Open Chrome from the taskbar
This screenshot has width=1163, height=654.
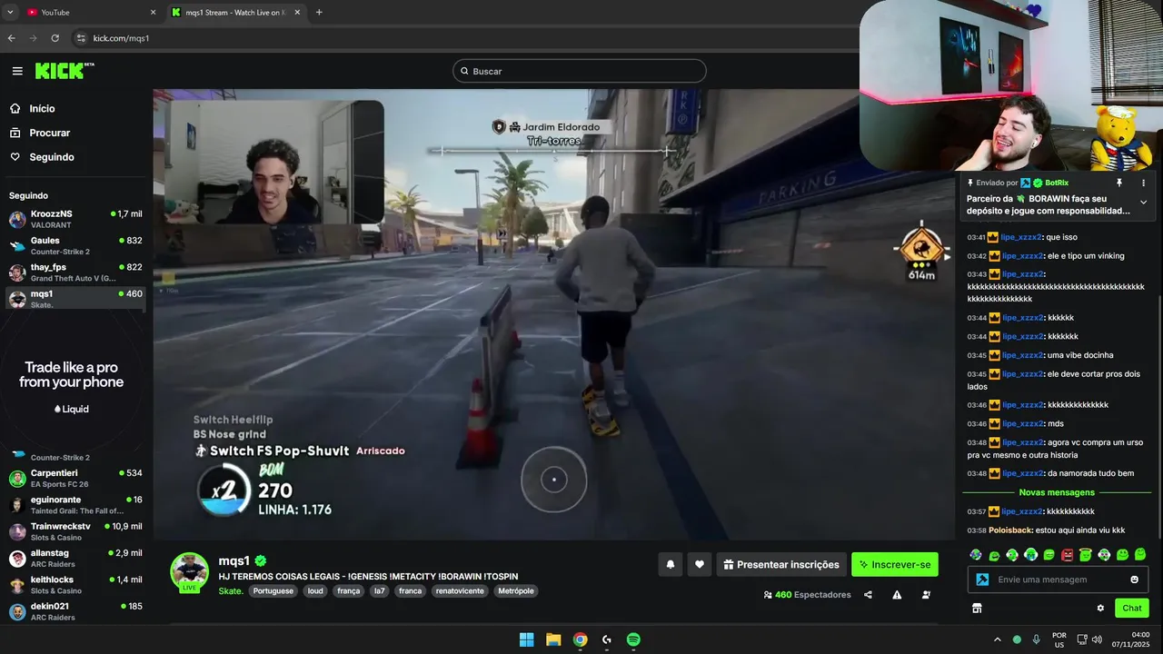click(x=580, y=639)
